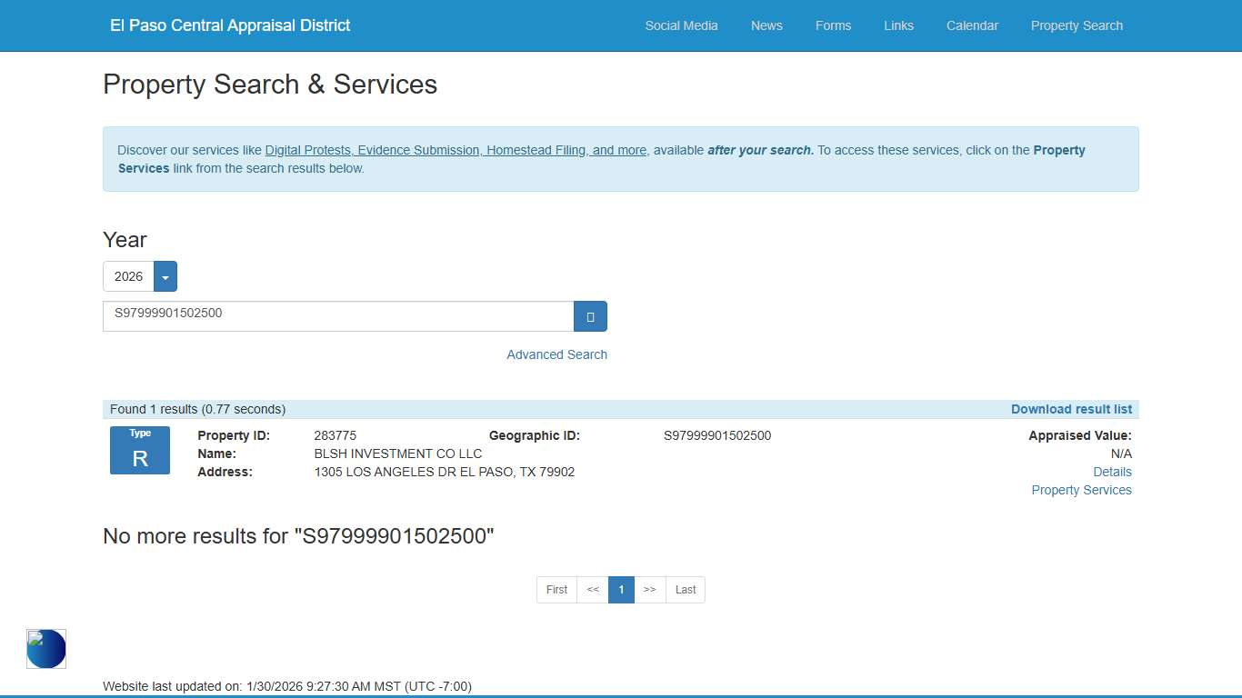Viewport: 1242px width, 698px height.
Task: Click the search magnifier button
Action: pos(590,316)
